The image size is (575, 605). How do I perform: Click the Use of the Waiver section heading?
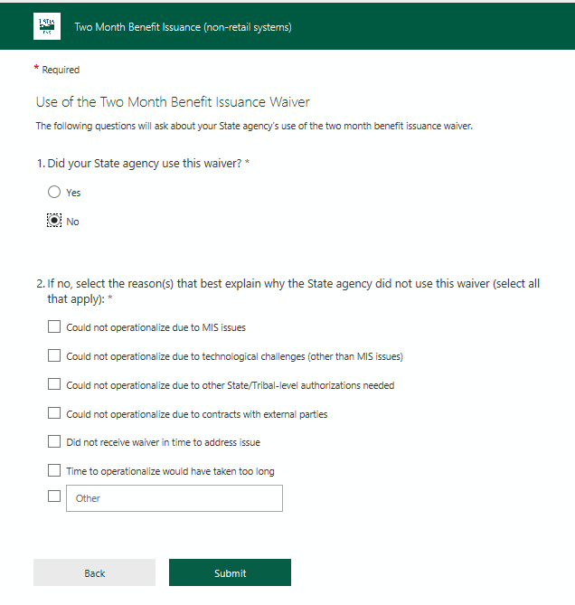pos(173,102)
